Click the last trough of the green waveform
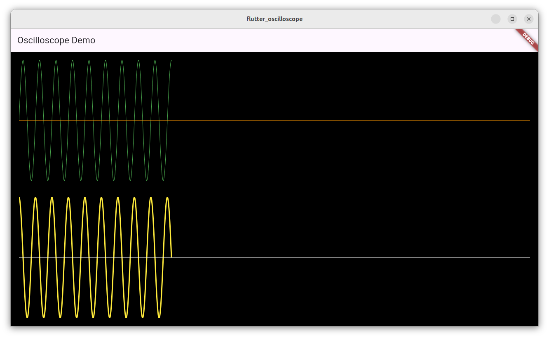 point(163,180)
